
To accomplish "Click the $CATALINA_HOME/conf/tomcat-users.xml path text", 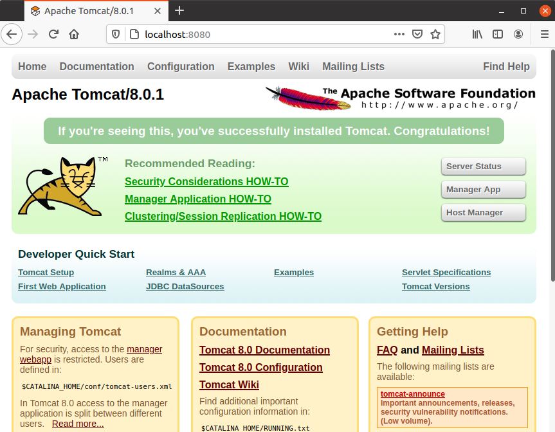I will point(96,387).
